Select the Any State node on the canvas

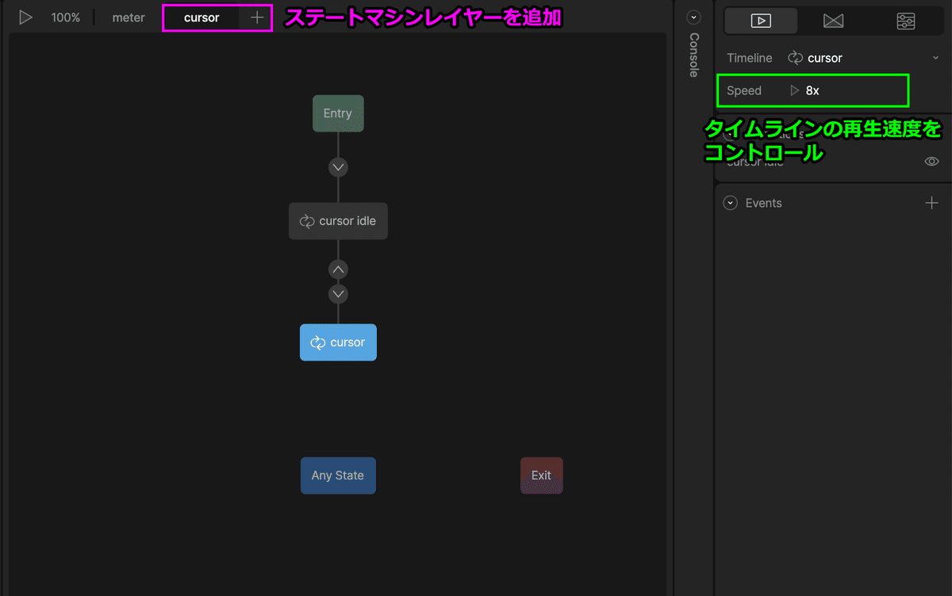pyautogui.click(x=338, y=476)
